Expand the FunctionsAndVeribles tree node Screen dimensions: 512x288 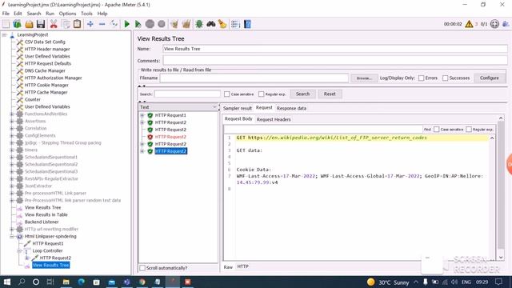click(x=12, y=114)
